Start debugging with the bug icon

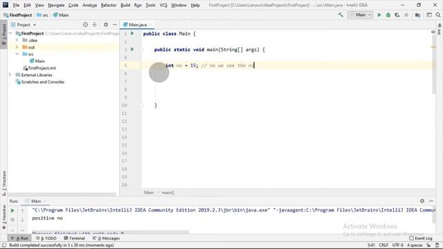[x=388, y=15]
